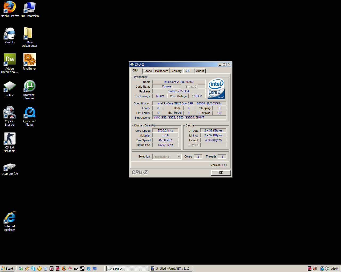Image resolution: width=341 pixels, height=272 pixels.
Task: Launch Adobe Dreamweaver shortcut
Action: coord(10,63)
